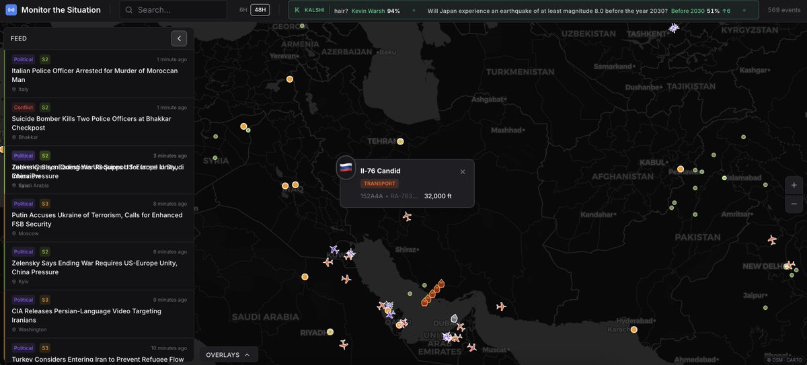Click the Before 2030 51% odds
This screenshot has width=807, height=365.
coord(695,11)
